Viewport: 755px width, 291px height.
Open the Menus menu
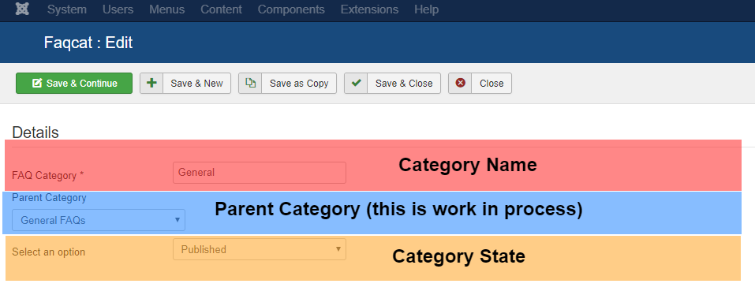(x=167, y=9)
